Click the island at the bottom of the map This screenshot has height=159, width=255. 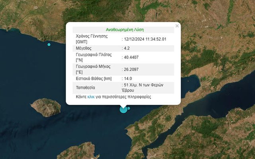(77, 151)
